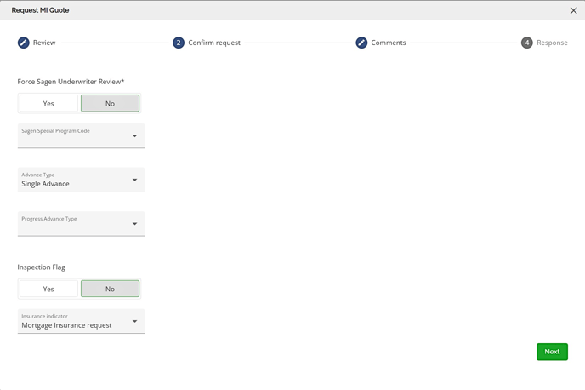Click the green Next button

(552, 352)
